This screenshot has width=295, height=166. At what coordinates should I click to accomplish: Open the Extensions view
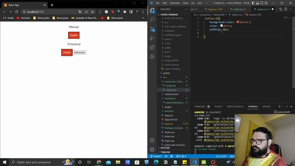152,47
